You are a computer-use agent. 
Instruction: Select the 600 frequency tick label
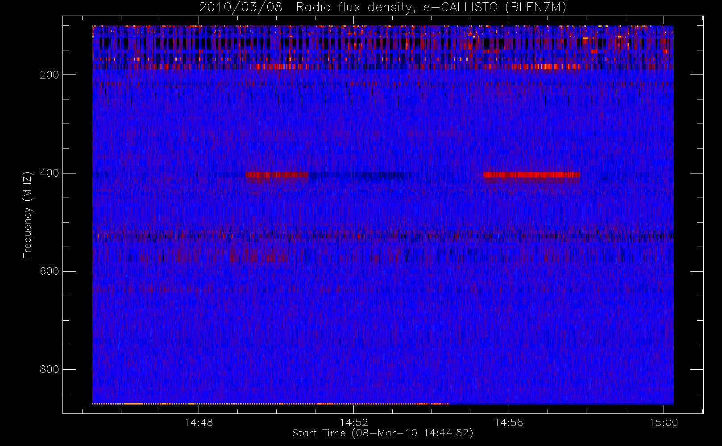[x=50, y=271]
